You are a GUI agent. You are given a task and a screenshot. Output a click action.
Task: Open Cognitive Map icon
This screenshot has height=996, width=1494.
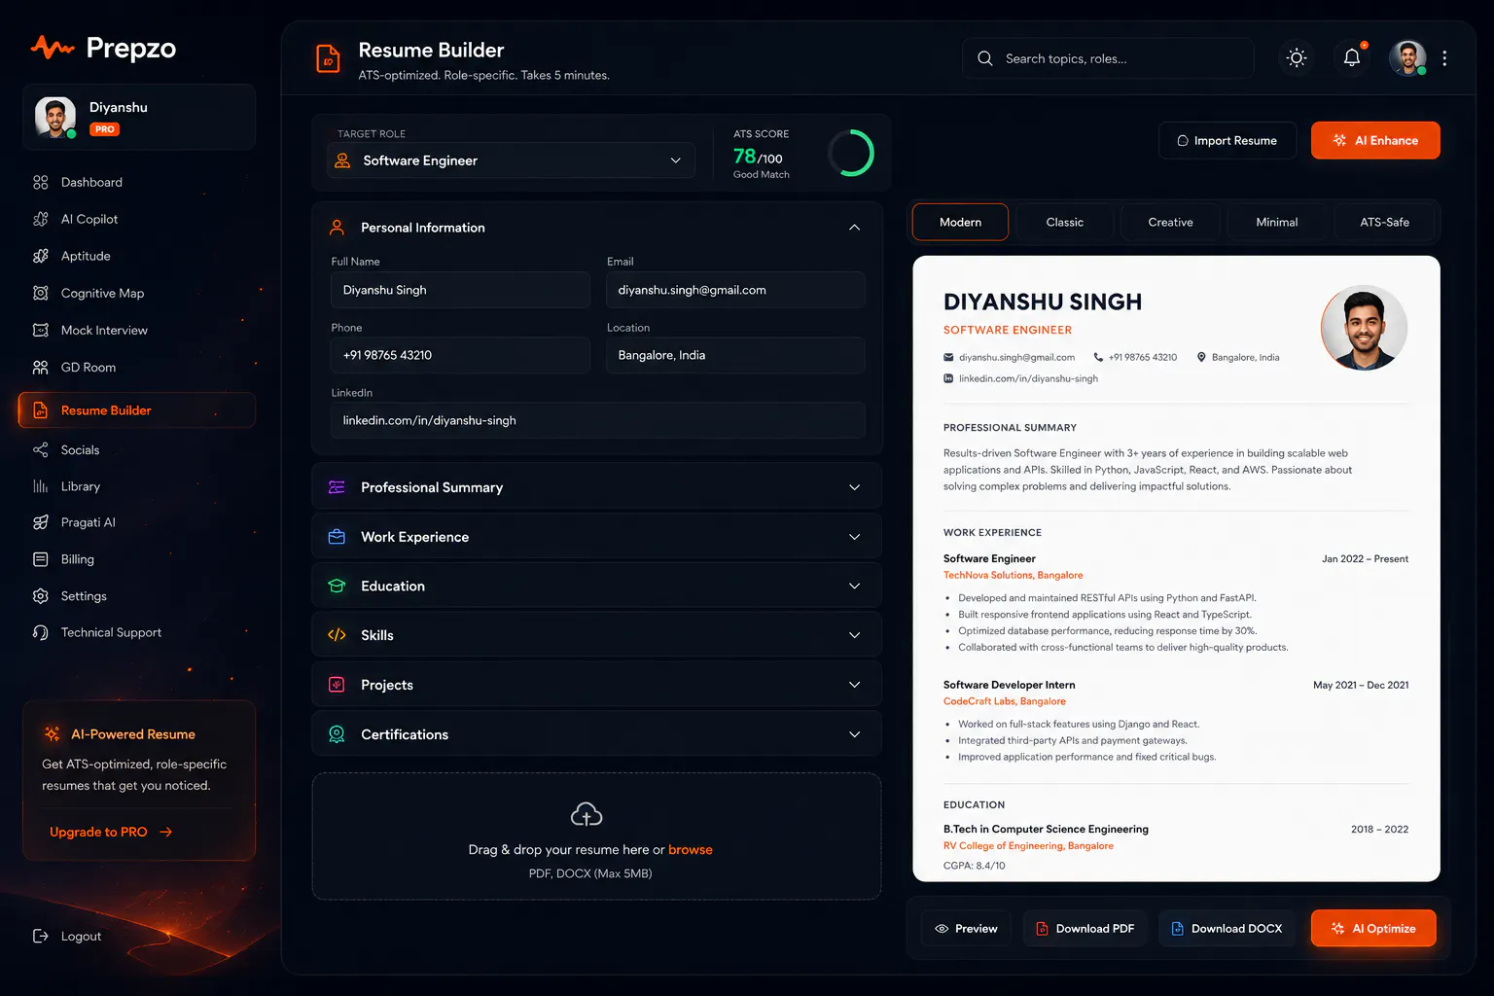pos(40,293)
